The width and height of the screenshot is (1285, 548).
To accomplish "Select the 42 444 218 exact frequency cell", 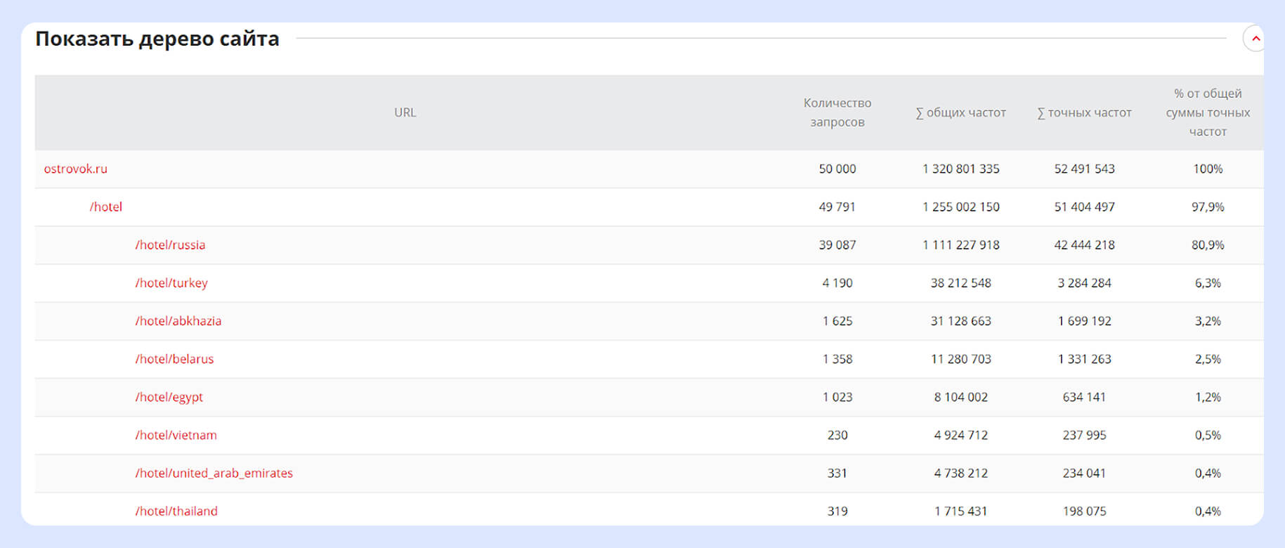I will 1084,244.
